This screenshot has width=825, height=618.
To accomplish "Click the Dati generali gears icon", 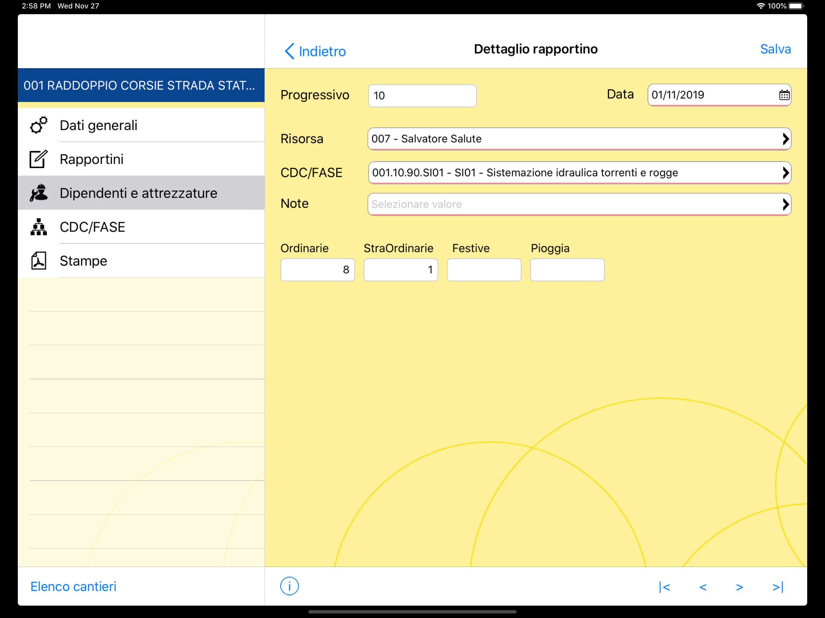I will 39,125.
